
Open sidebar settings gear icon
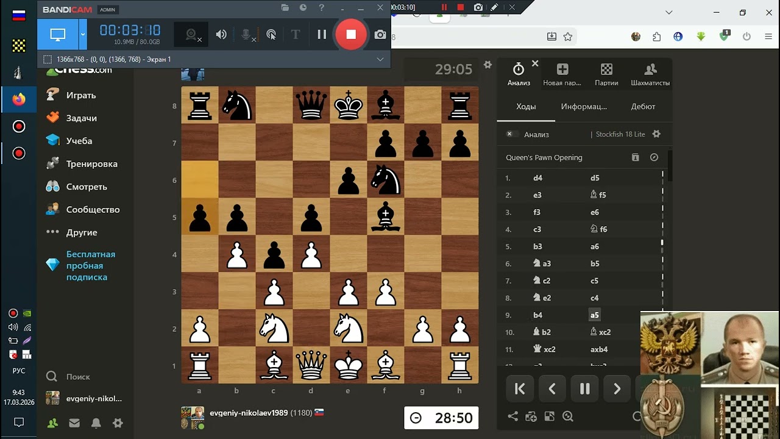point(118,423)
